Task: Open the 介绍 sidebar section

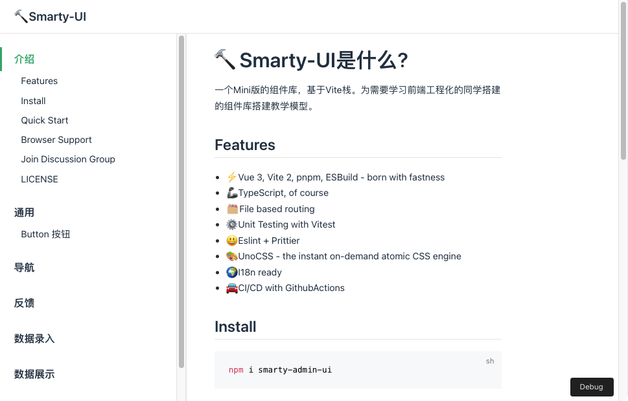Action: tap(25, 60)
